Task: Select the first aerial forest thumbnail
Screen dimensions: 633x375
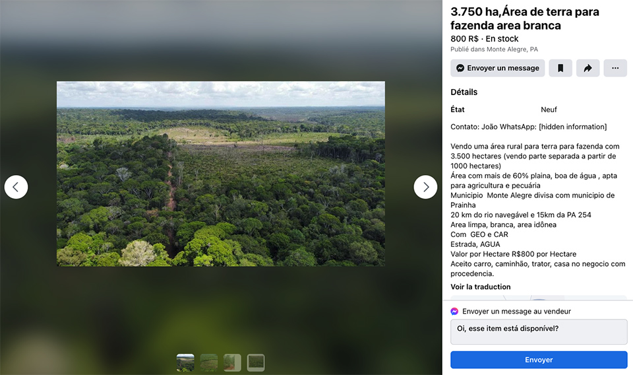Action: point(185,362)
